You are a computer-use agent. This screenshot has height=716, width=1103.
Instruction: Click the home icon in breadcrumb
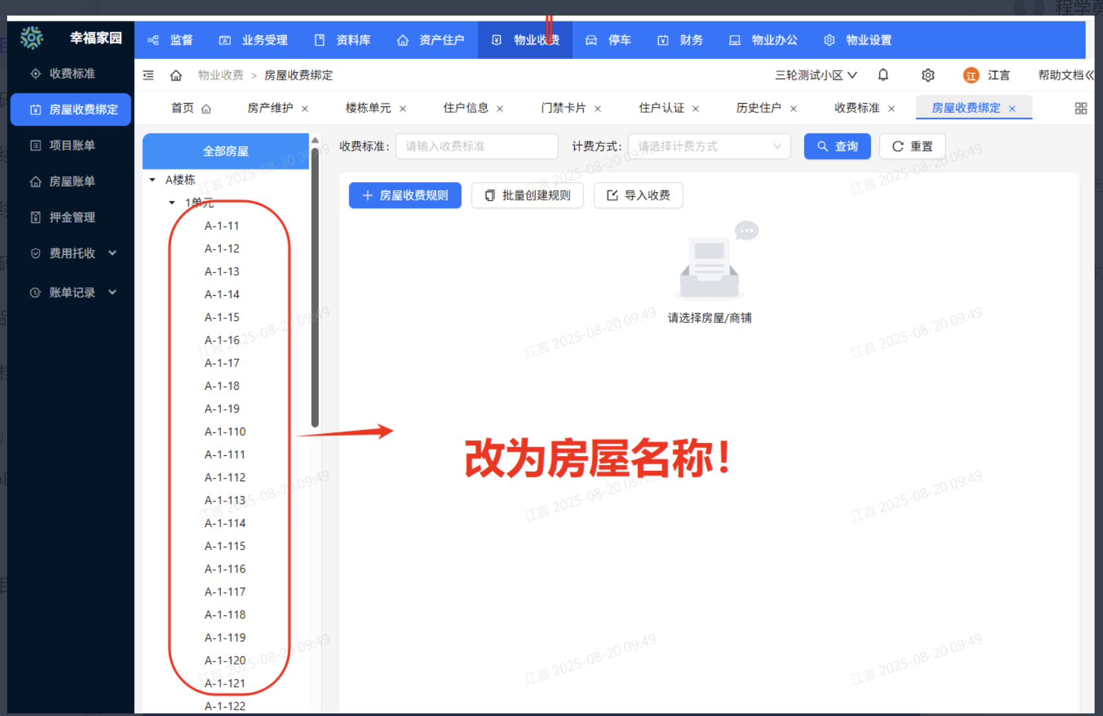[176, 75]
